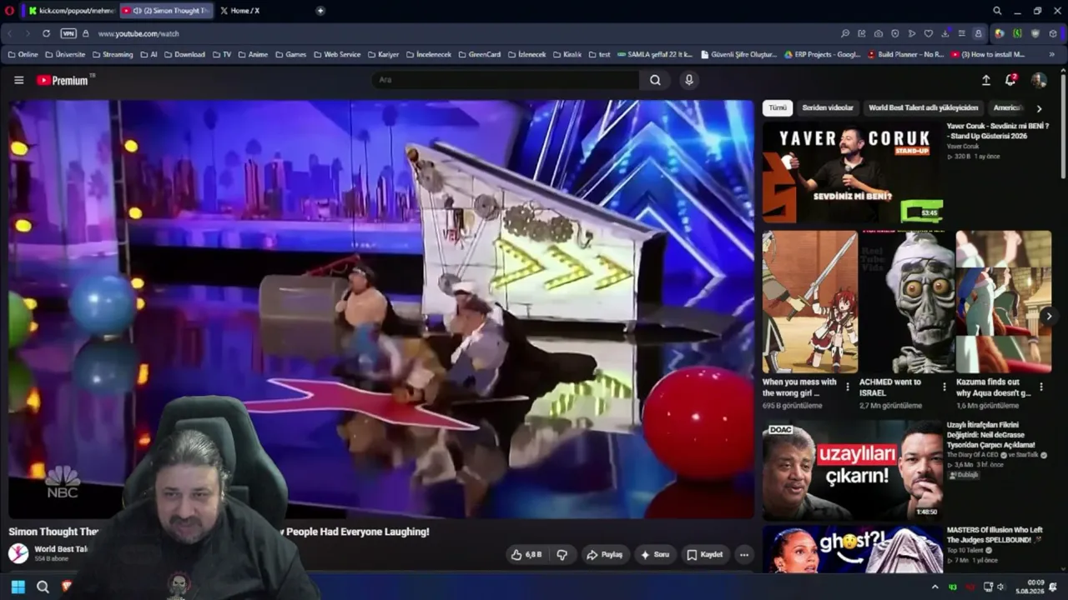Open the YouTube upload/create icon

(985, 80)
